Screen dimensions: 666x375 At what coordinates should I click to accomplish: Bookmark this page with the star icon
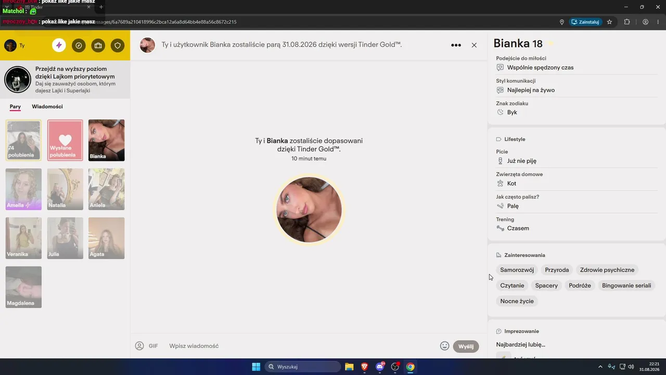[x=609, y=22]
